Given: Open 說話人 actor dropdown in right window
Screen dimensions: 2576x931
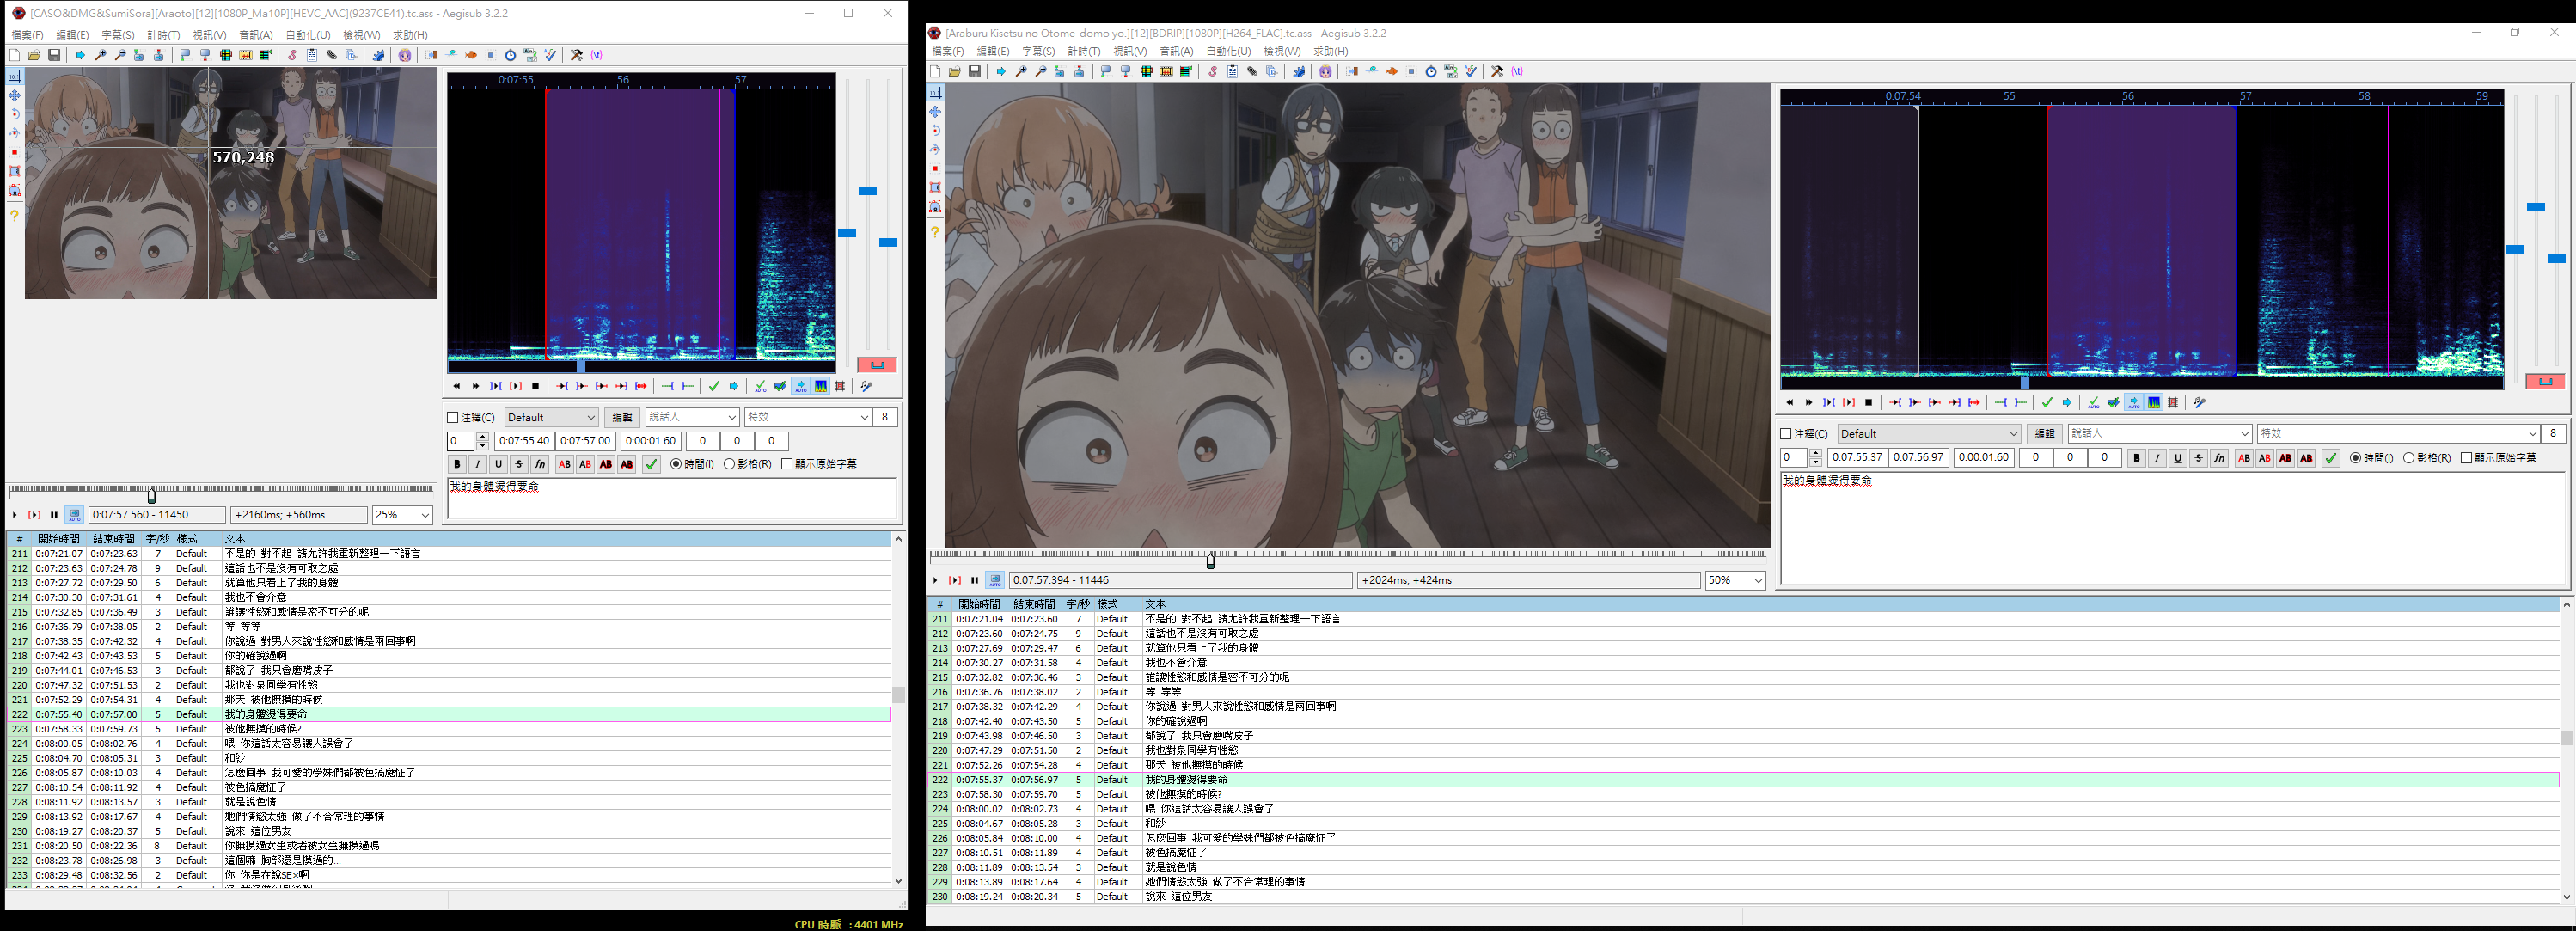Looking at the screenshot, I should [2159, 433].
